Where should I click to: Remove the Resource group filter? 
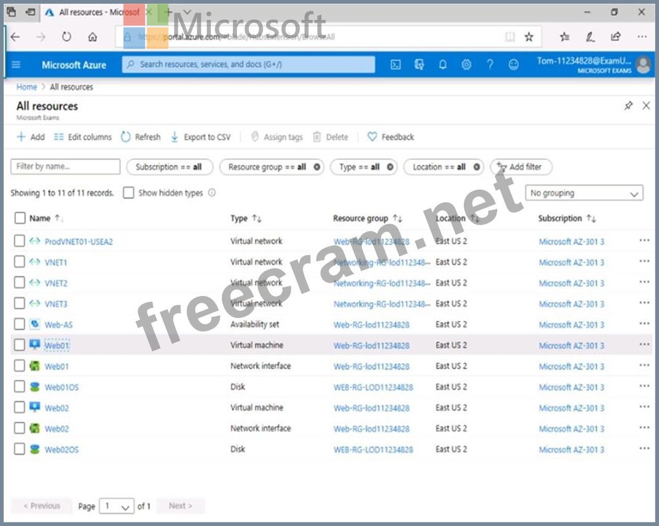pos(317,167)
